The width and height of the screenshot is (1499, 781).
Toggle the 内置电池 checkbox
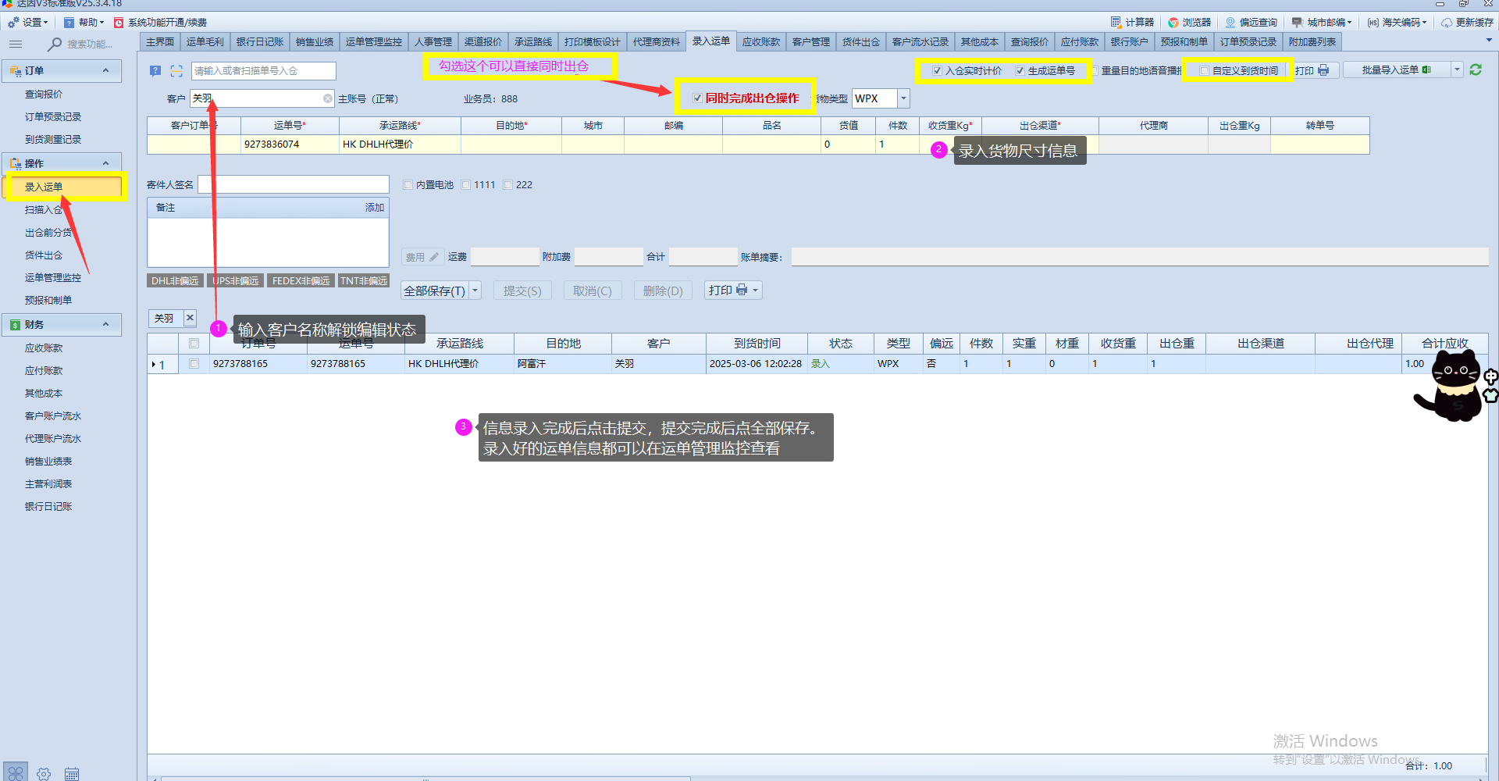408,185
